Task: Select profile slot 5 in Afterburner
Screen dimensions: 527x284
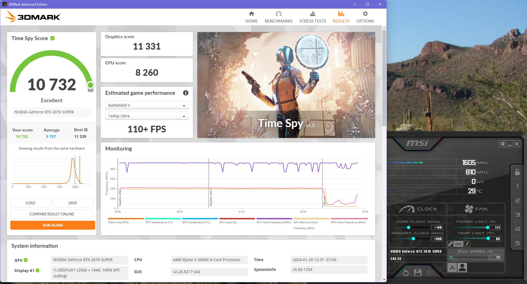Action: pyautogui.click(x=518, y=243)
